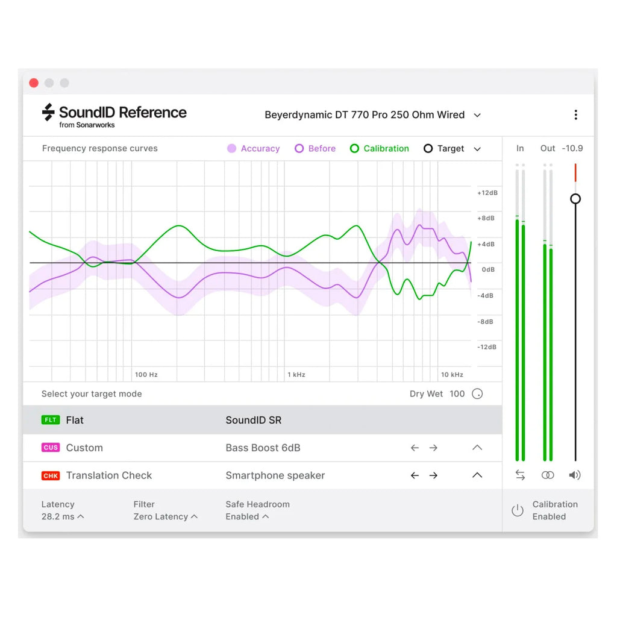Toggle mono with the overlapping circles icon
This screenshot has width=617, height=617.
(548, 475)
